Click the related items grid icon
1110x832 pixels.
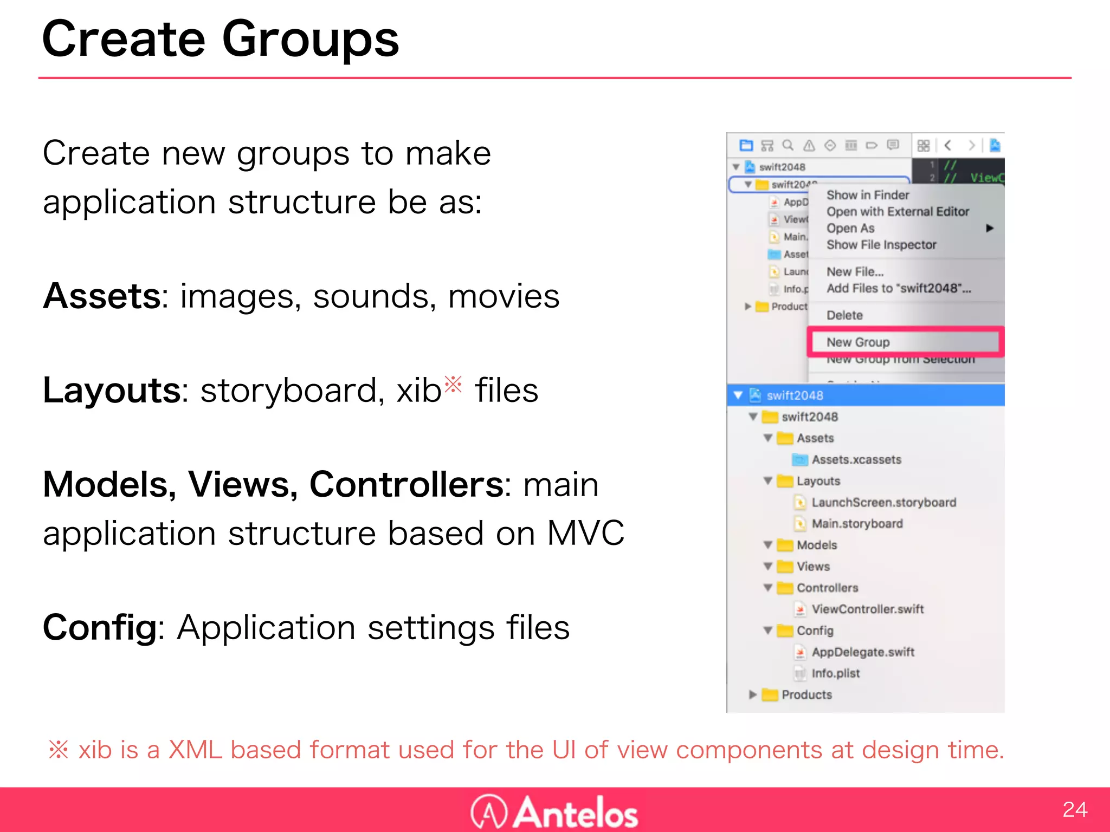coord(924,145)
